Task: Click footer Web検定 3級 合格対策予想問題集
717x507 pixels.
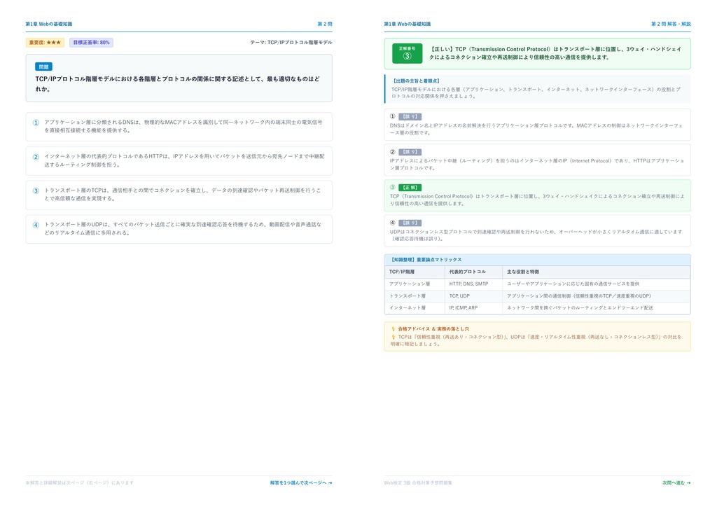Action: point(418,482)
